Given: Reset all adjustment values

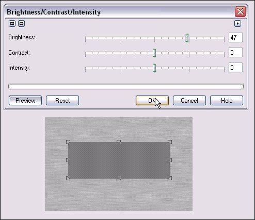Looking at the screenshot, I should coord(62,101).
